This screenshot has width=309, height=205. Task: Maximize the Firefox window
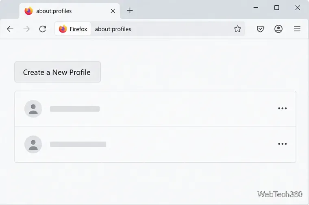[x=277, y=7]
